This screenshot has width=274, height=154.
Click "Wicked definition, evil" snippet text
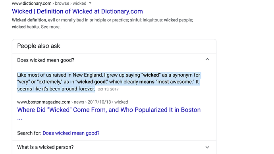(33, 20)
